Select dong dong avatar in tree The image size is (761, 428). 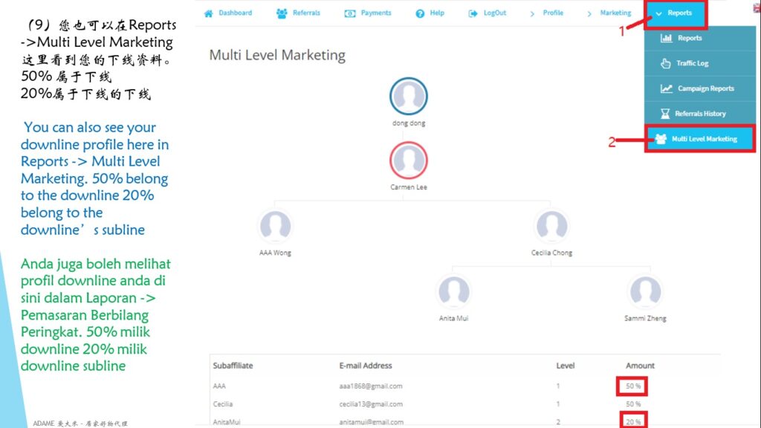pos(408,97)
